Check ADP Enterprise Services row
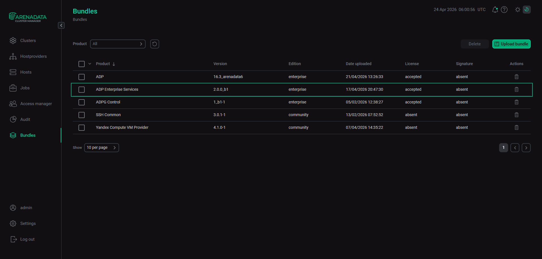Screen dimensions: 542x259 [x=82, y=90]
